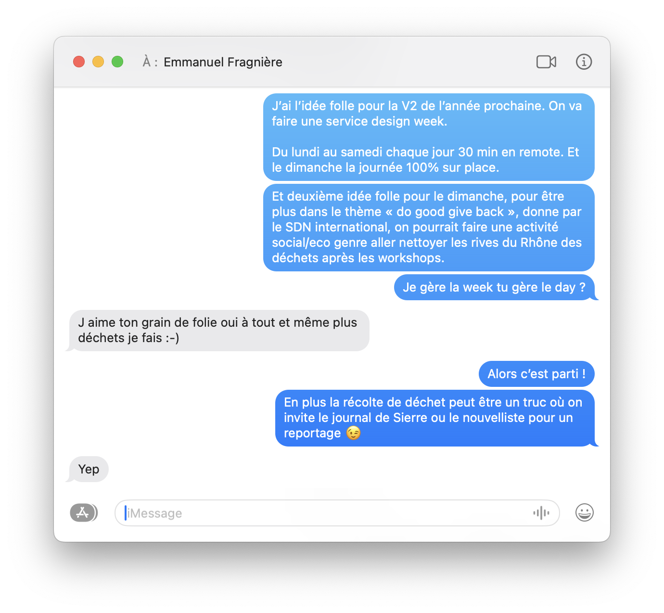Select the 'Yep' message bubble
The image size is (664, 613).
coord(89,469)
